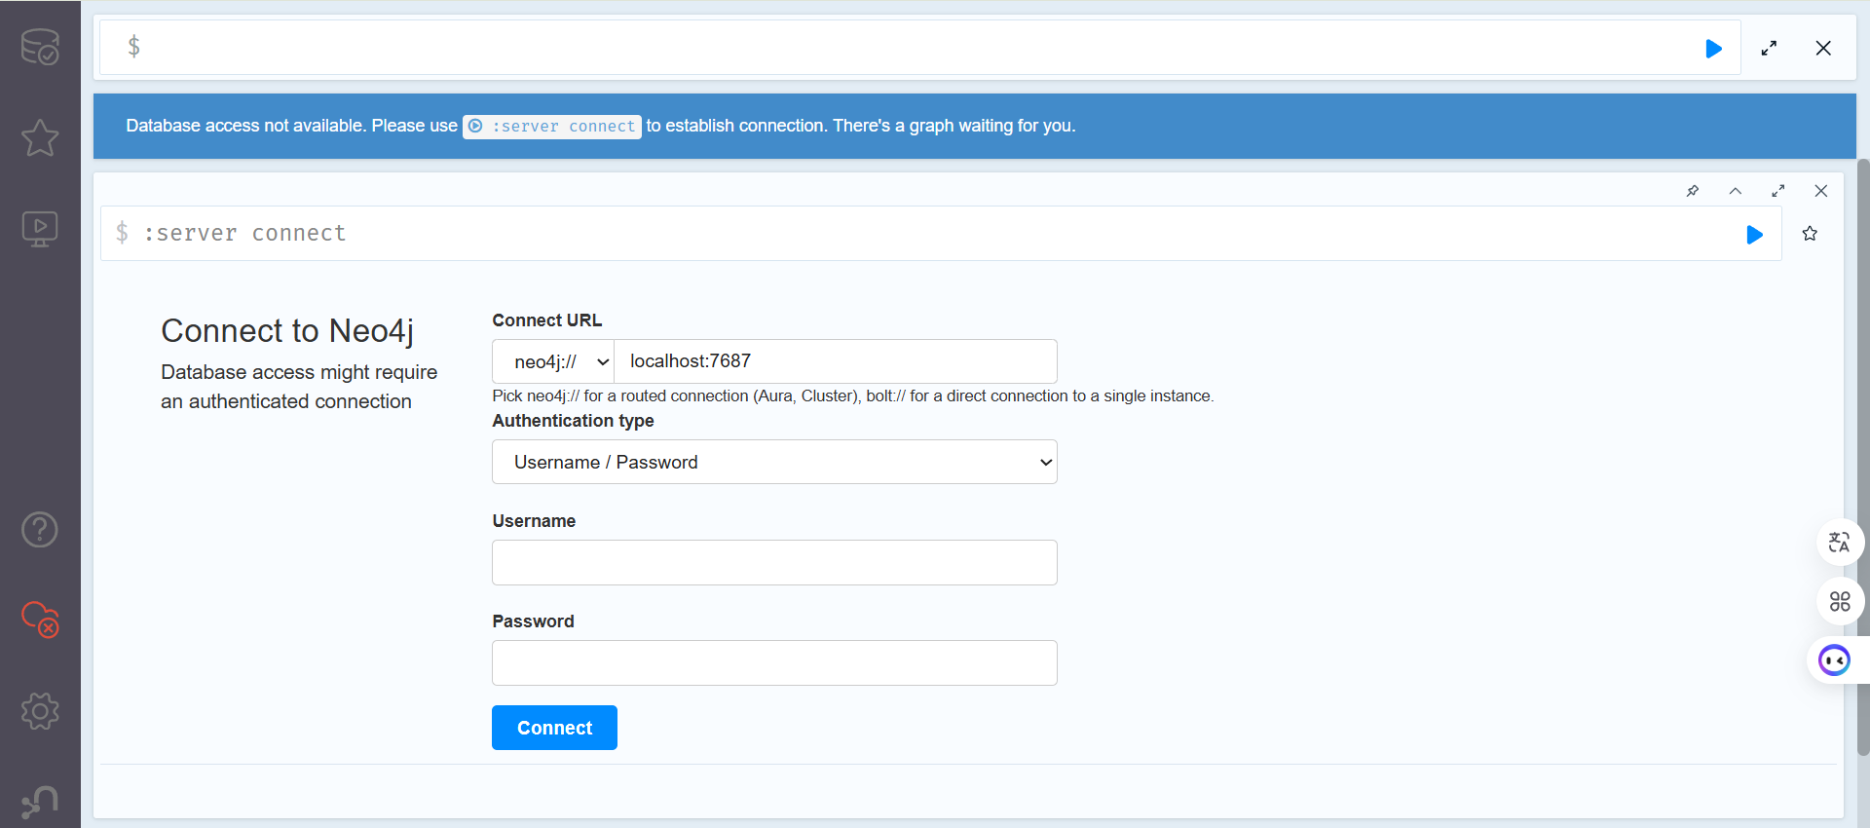Pin the server connect frame
Image resolution: width=1870 pixels, height=828 pixels.
coord(1693,191)
